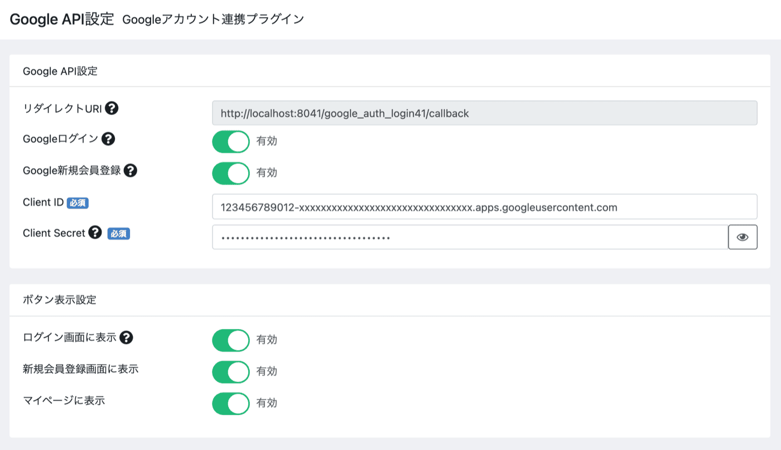Click the 必須 badge beside Client ID
Screen dimensions: 781x450
pos(78,203)
